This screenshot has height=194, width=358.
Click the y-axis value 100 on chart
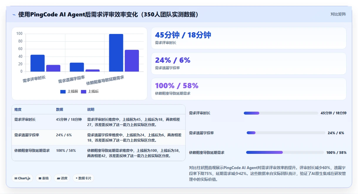tap(19, 34)
